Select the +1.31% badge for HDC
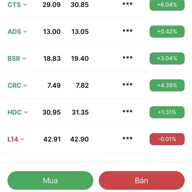This screenshot has width=192, height=192. click(167, 112)
